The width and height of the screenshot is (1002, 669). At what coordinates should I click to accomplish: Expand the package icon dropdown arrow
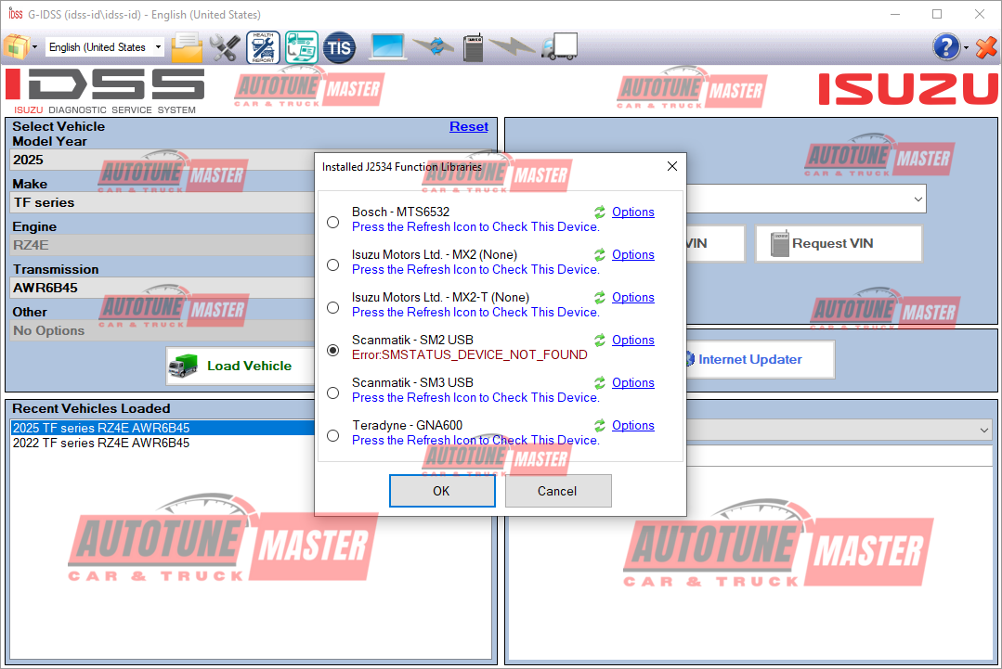coord(35,47)
